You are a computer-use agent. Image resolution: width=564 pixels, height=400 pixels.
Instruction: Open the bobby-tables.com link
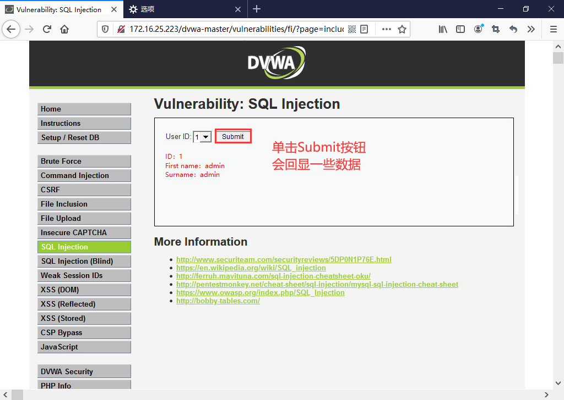[218, 301]
